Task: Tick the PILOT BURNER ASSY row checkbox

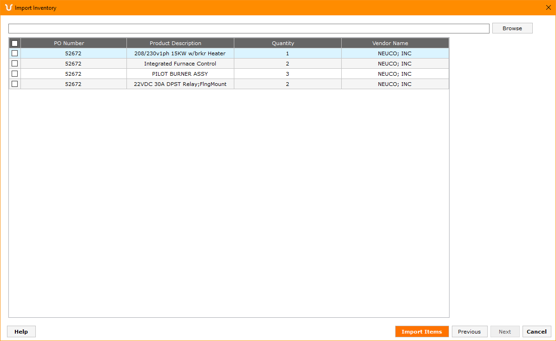Action: [x=15, y=74]
